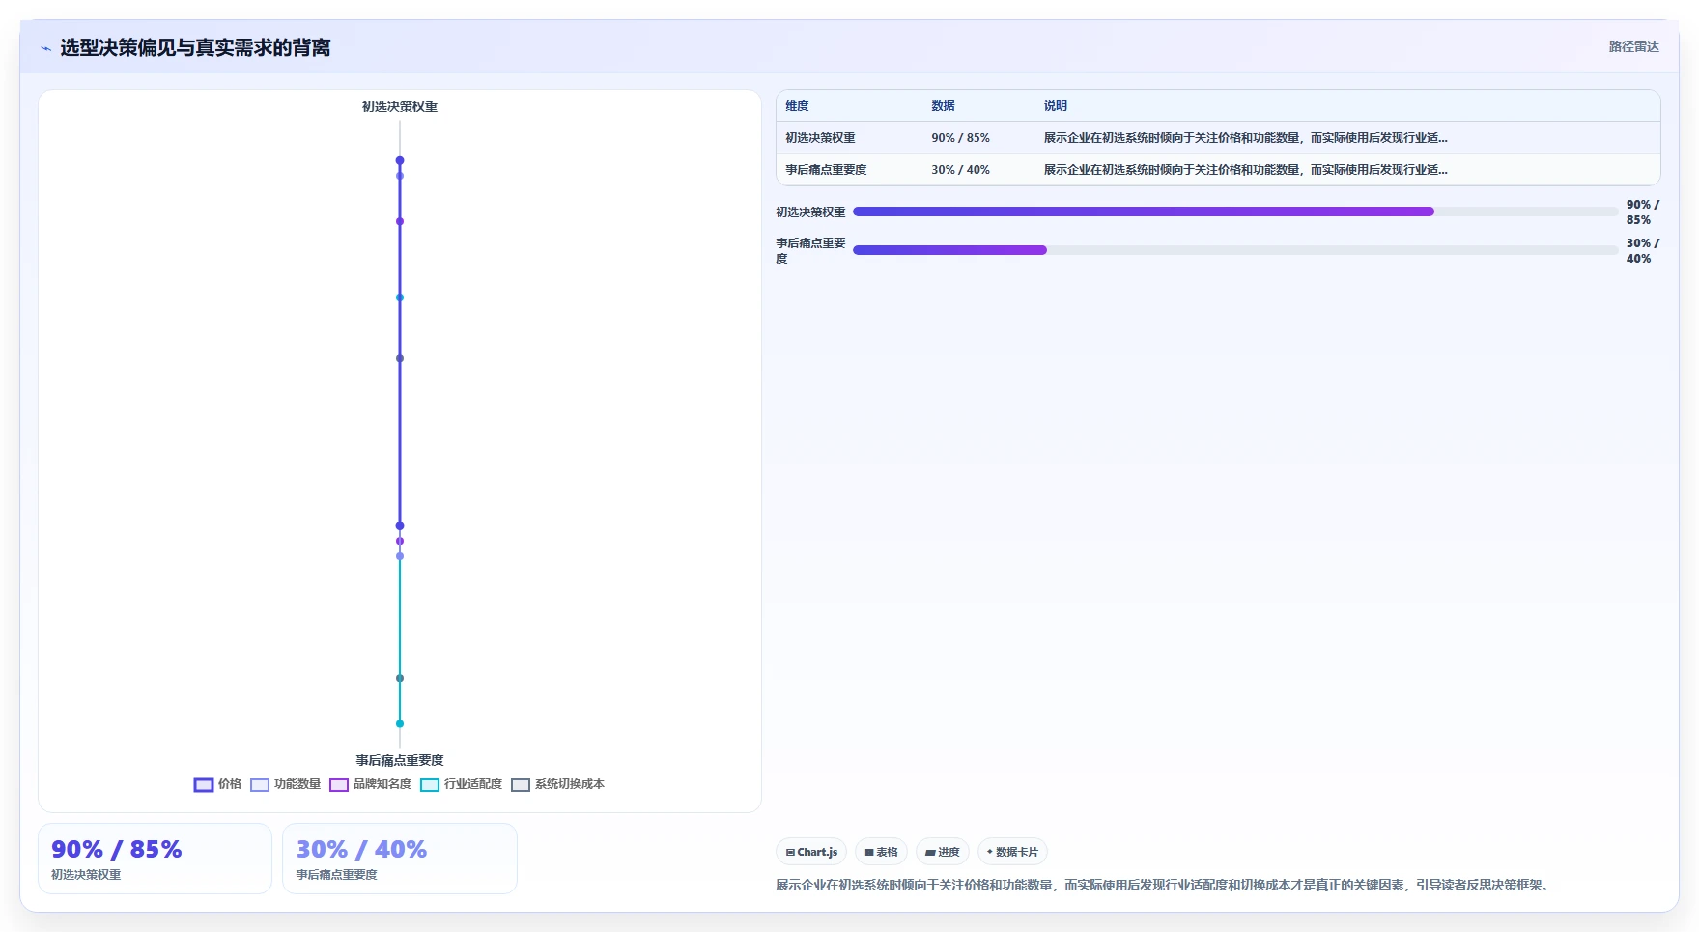
Task: Select the 表格 tag chip
Action: (x=881, y=852)
